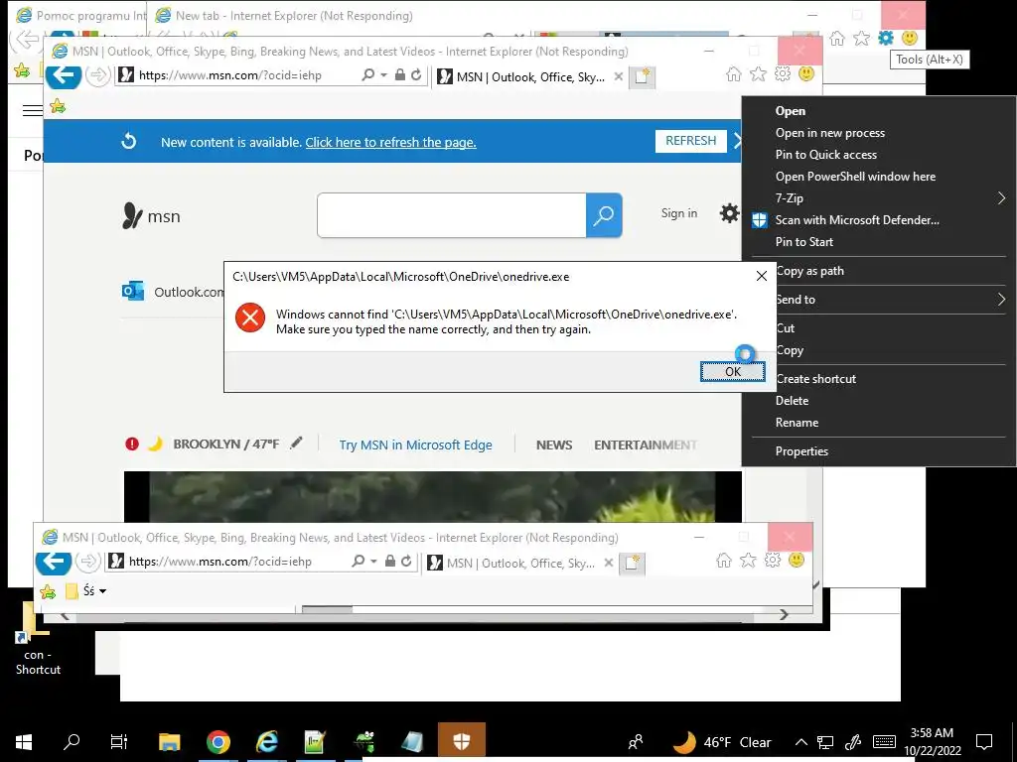Click refresh icon in middle window address bar
The width and height of the screenshot is (1017, 762).
tap(416, 75)
